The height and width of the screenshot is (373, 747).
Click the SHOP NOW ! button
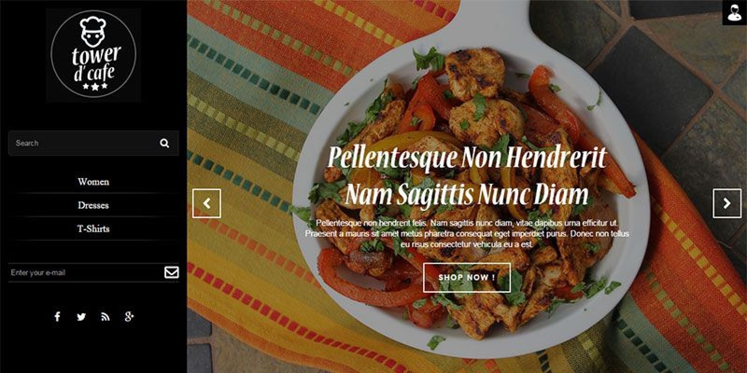coord(467,277)
